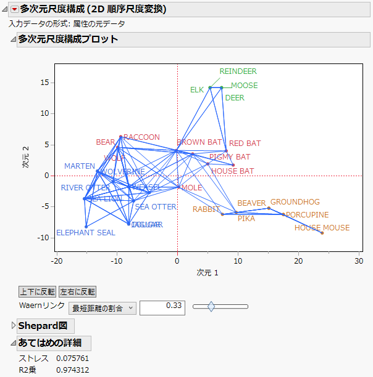Screen dimensions: 373x377
Task: Click the GROUNDHOG point marker
Action: (x=269, y=208)
